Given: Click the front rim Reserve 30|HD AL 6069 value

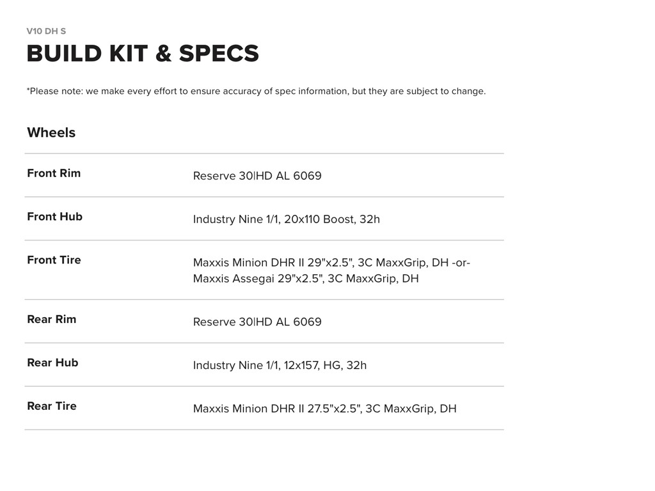Looking at the screenshot, I should [x=257, y=176].
